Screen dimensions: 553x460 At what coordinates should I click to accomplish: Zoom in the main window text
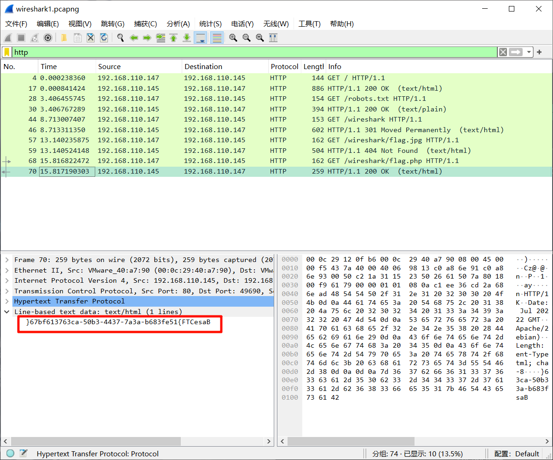pyautogui.click(x=233, y=38)
